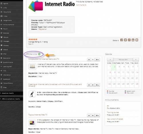Open the announcement dated Friday June 10 at list bottom
Screen dimensions: 143x134
pos(115,119)
